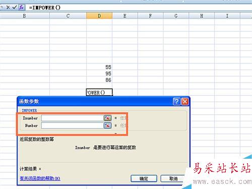
Task: Select the cell containing 95
Action: pyautogui.click(x=99, y=74)
